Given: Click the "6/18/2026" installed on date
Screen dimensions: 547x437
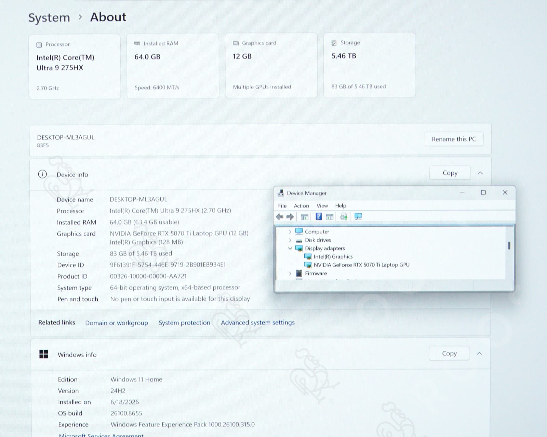Looking at the screenshot, I should (125, 402).
